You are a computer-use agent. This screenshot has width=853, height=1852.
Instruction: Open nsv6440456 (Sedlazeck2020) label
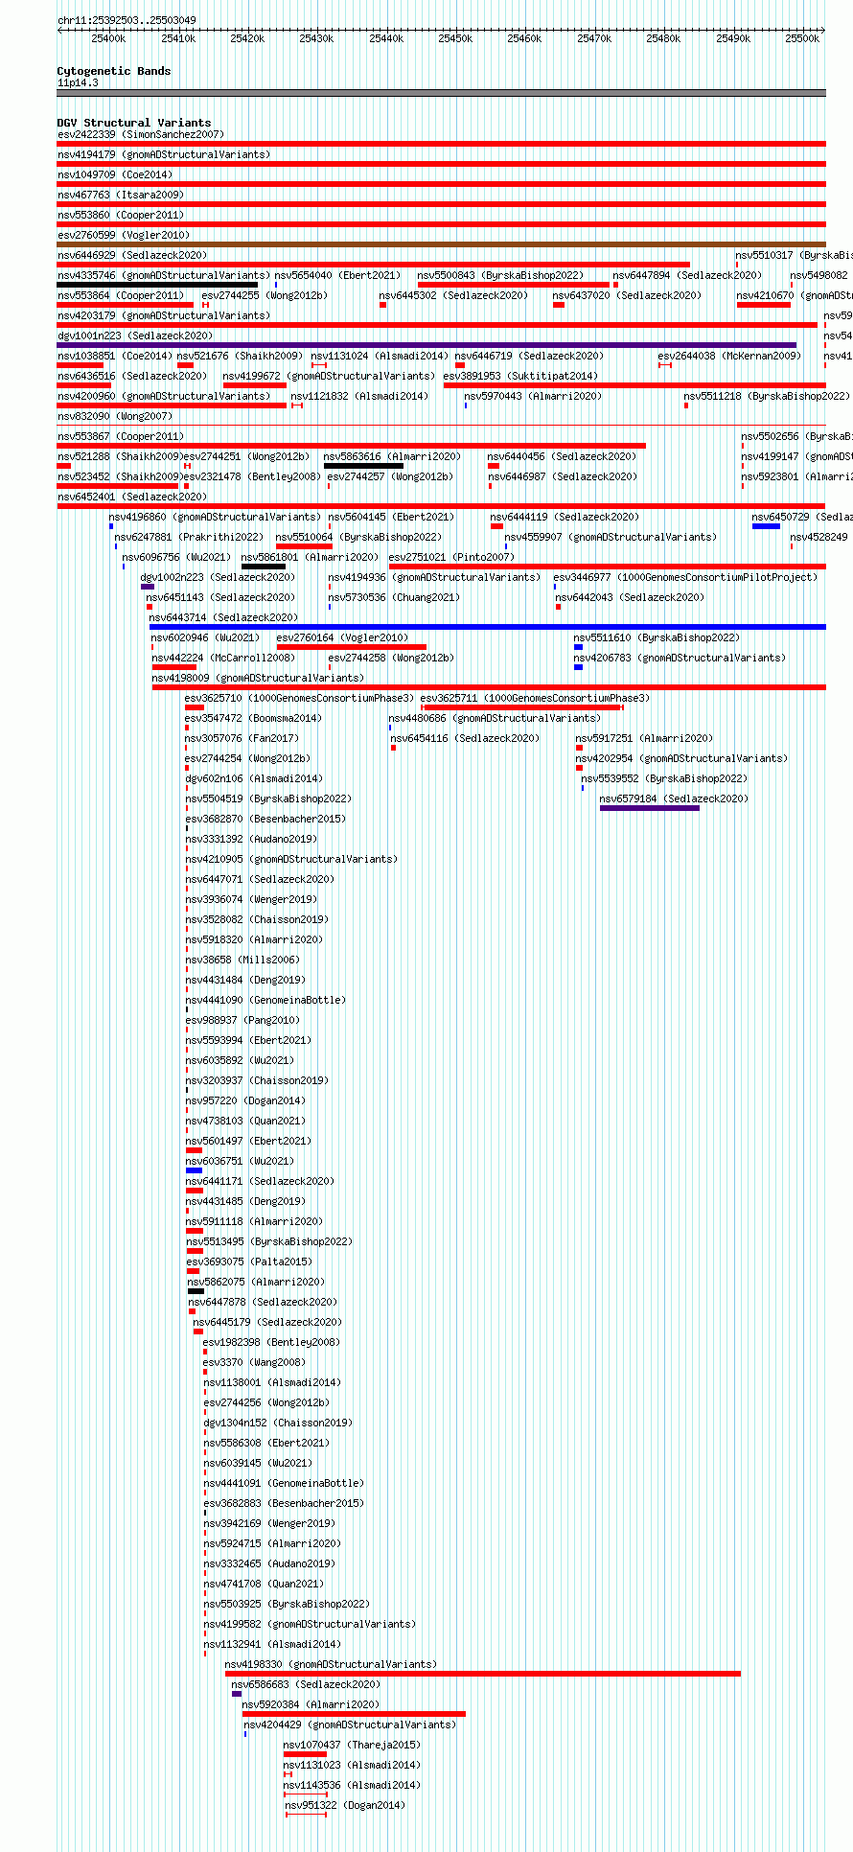pyautogui.click(x=562, y=456)
